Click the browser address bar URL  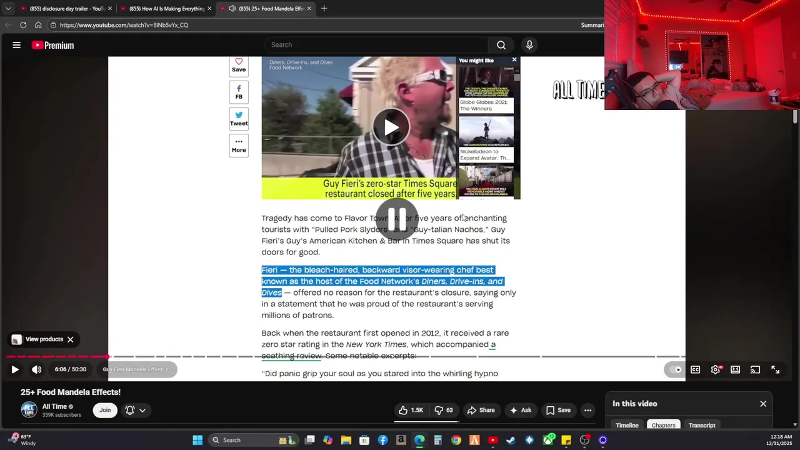[x=124, y=25]
